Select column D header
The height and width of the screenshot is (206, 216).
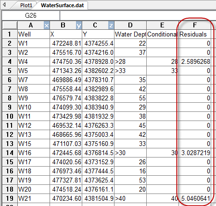click(x=130, y=25)
